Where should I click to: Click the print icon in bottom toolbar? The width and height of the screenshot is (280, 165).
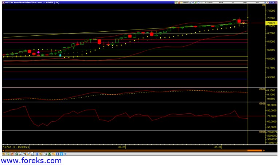point(45,154)
